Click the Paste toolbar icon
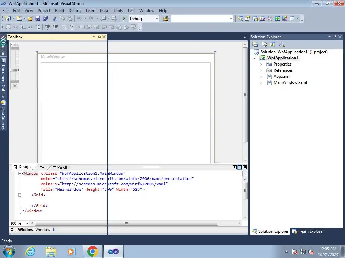This screenshot has width=345, height=258. [70, 19]
